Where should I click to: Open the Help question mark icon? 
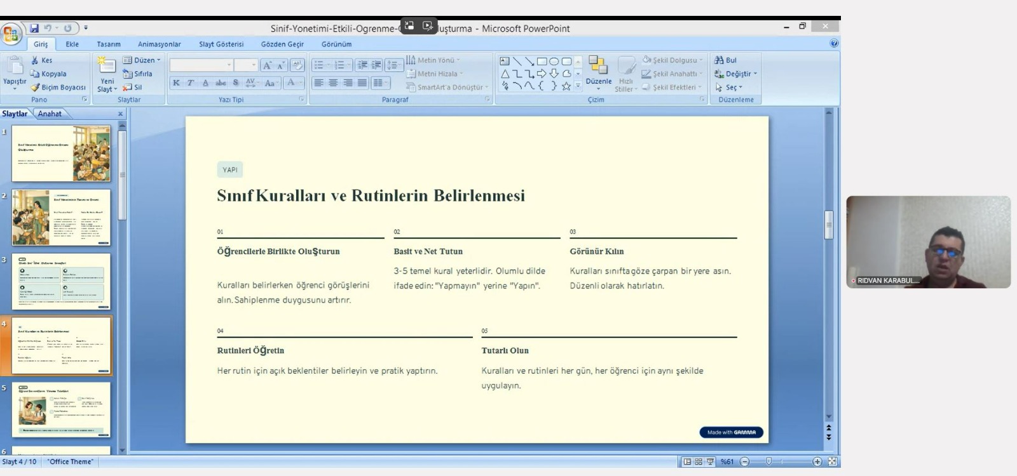pyautogui.click(x=834, y=43)
